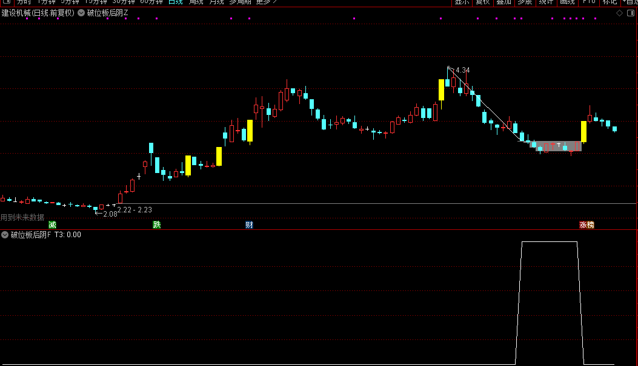This screenshot has width=638, height=366.
Task: Click the 破位板后阴Z indicator name
Action: click(x=107, y=13)
